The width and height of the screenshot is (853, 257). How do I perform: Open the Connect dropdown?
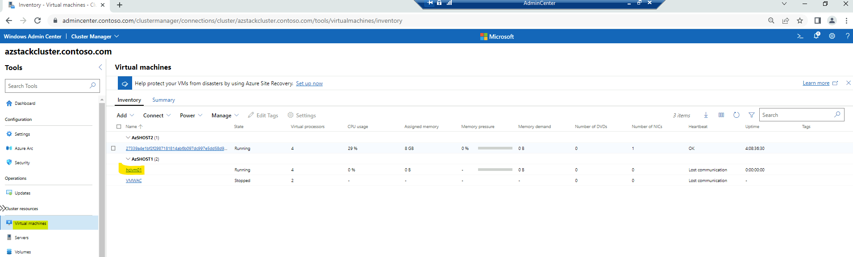coord(157,115)
